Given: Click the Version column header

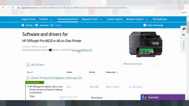Looking at the screenshot, I should (69, 72).
